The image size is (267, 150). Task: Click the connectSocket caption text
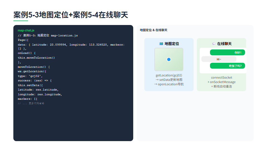[x=222, y=77]
